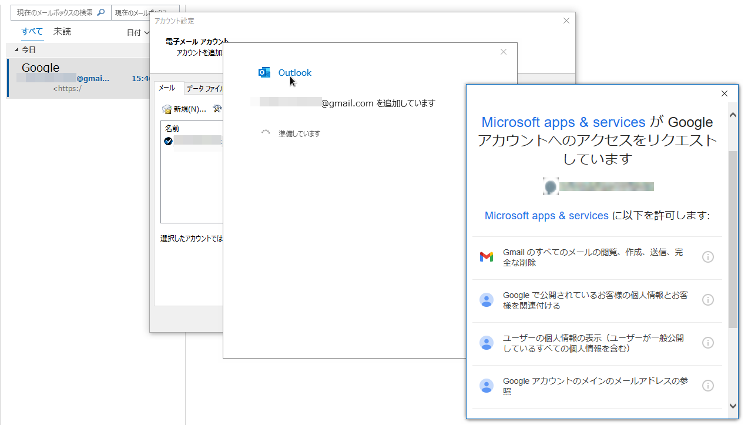Click the Outlook title text
This screenshot has width=748, height=425.
[295, 73]
